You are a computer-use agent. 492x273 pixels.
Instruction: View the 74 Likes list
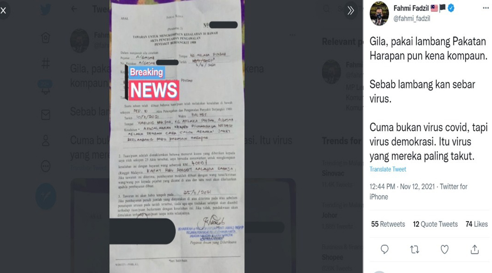(x=477, y=224)
